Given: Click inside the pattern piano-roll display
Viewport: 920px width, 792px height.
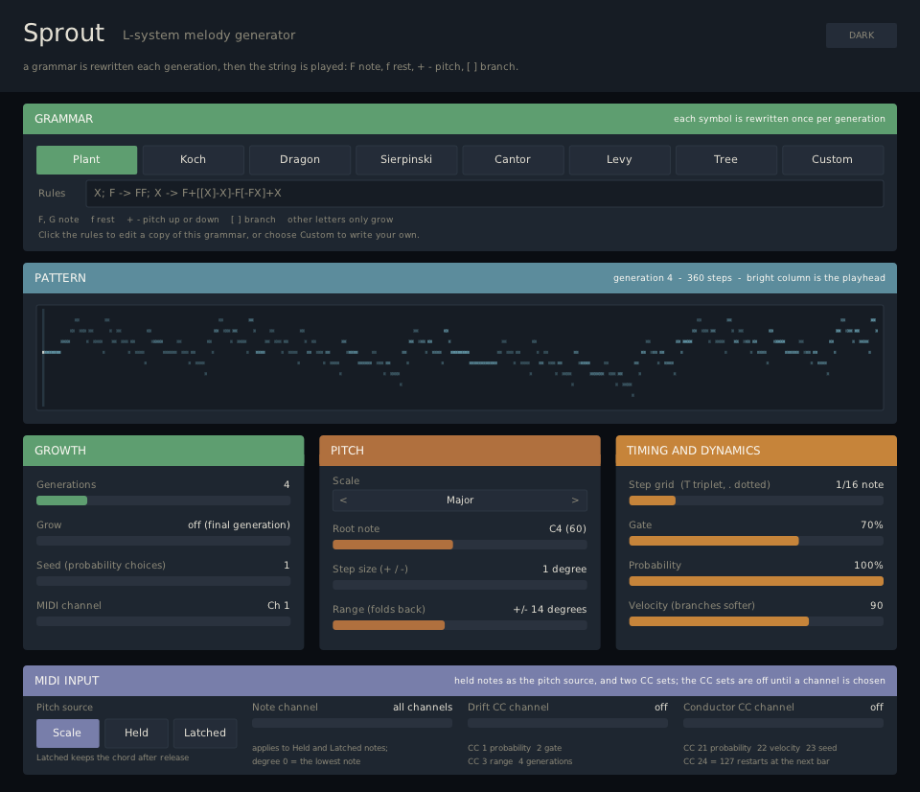Looking at the screenshot, I should coord(460,357).
